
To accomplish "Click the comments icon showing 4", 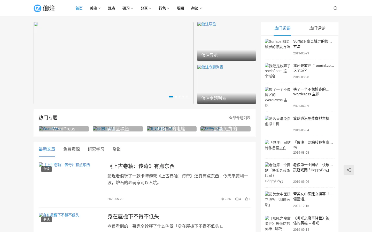I will 237,199.
